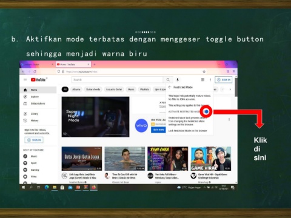This screenshot has width=291, height=218.
Task: Select the All filter chip
Action: (x=65, y=89)
